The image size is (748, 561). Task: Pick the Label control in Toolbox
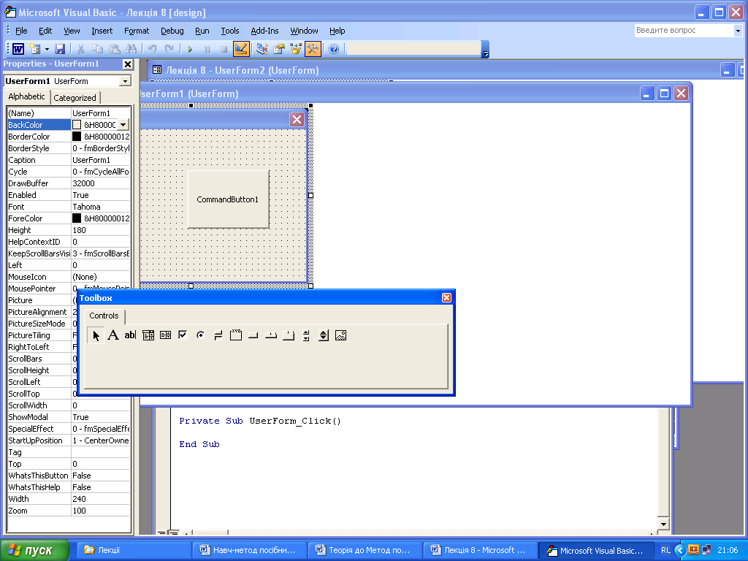tap(113, 335)
